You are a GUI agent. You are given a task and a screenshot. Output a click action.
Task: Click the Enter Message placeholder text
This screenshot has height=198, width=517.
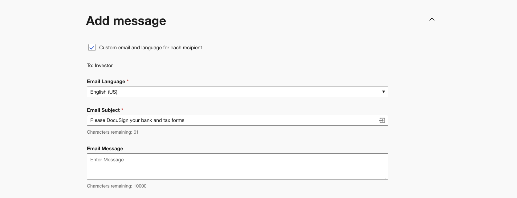[107, 160]
